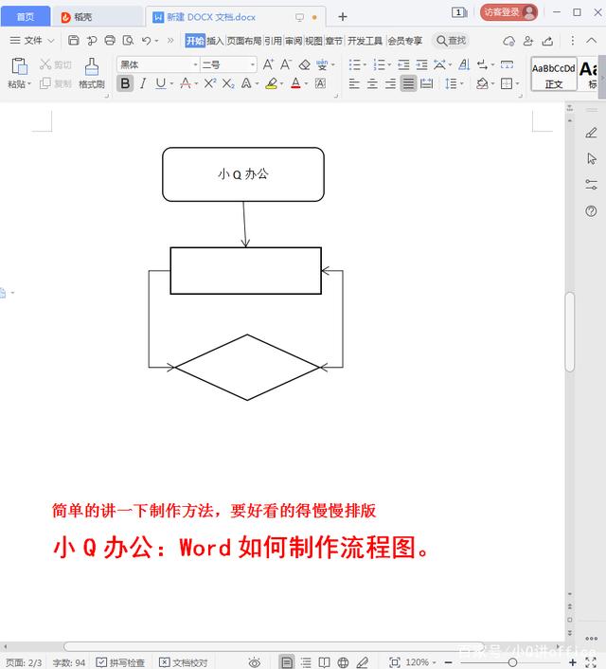This screenshot has height=669, width=606.
Task: Click the 访客登录 login button
Action: (508, 12)
